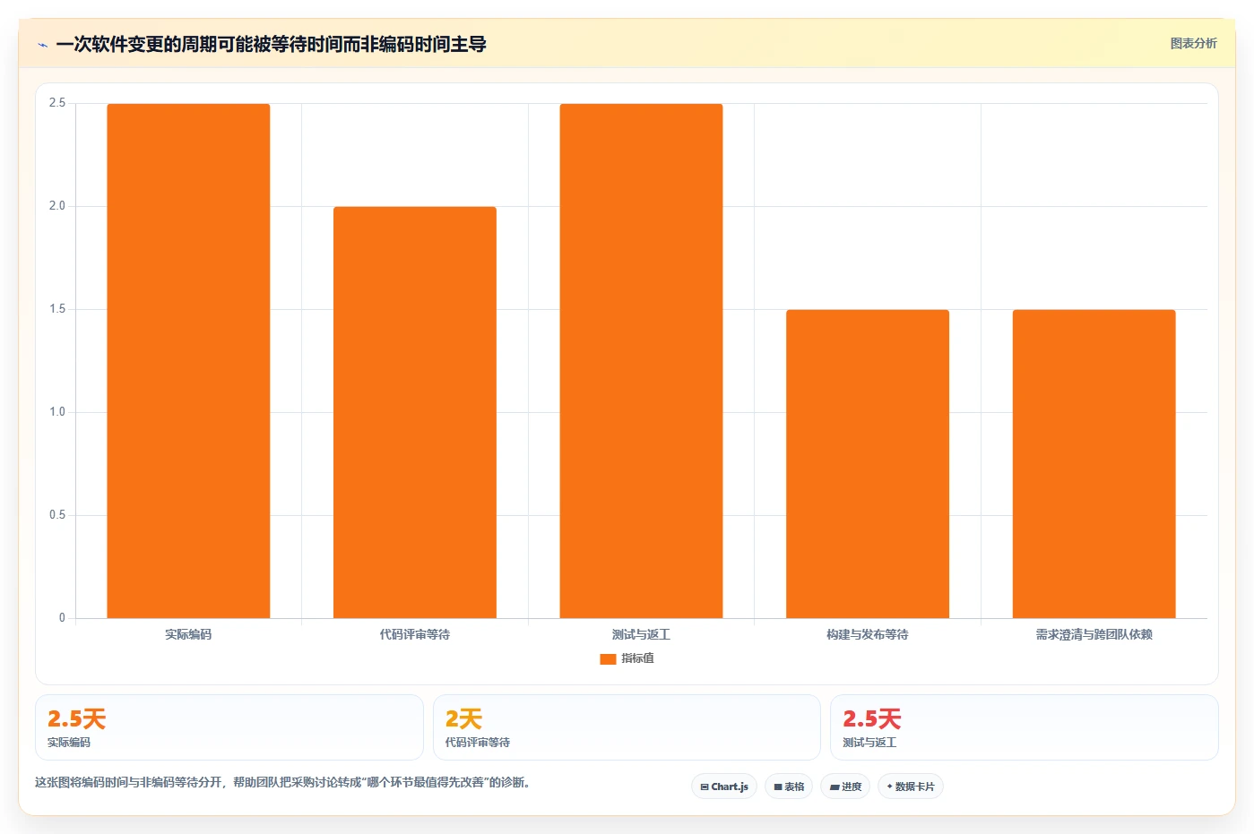Select the Chart.js tag
The image size is (1254, 834).
click(x=724, y=787)
